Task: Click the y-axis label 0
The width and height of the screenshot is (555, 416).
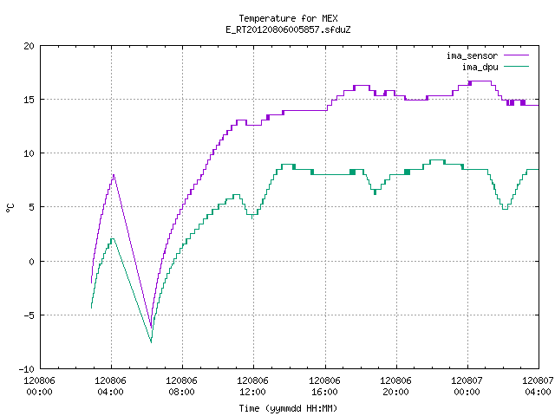Action: point(32,262)
